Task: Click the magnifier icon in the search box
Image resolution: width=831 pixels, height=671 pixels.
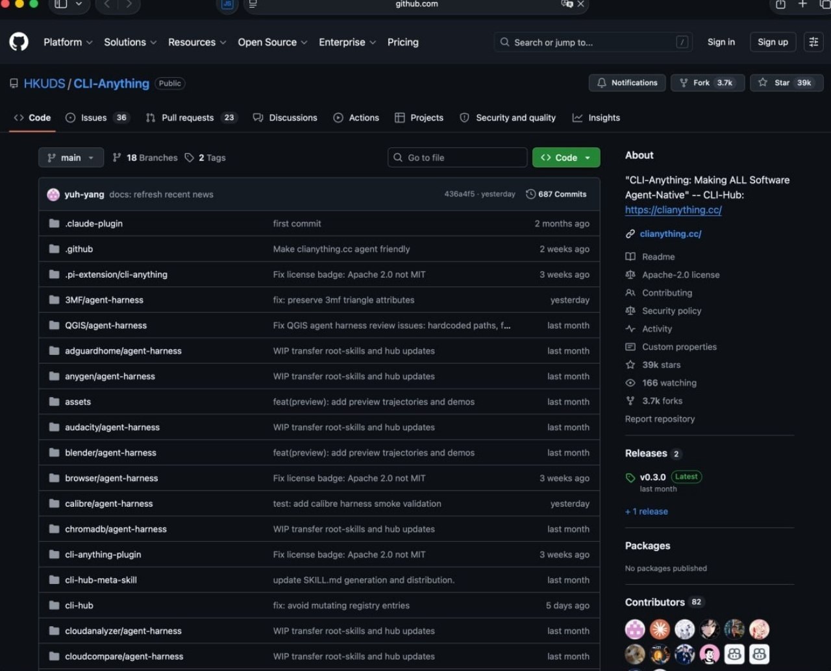Action: [x=504, y=42]
